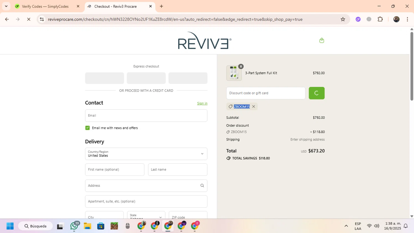Viewport: 414px width, 233px height.
Task: Click the 3-Part System Full Kit thumbnail
Action: click(234, 73)
